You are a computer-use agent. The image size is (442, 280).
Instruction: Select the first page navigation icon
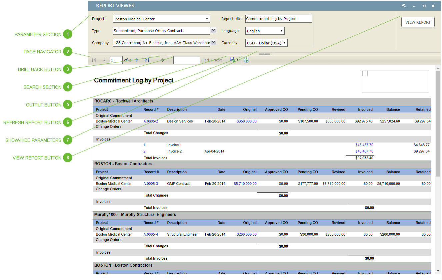coord(94,60)
